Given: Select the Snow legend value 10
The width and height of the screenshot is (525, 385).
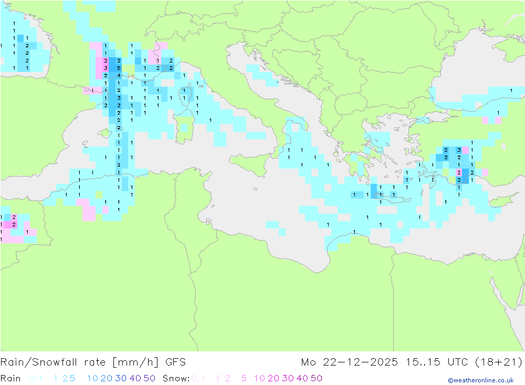Looking at the screenshot, I should (x=259, y=378).
